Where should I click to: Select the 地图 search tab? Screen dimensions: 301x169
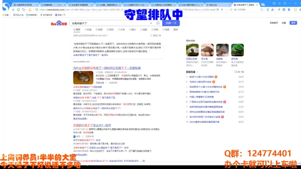point(144,30)
